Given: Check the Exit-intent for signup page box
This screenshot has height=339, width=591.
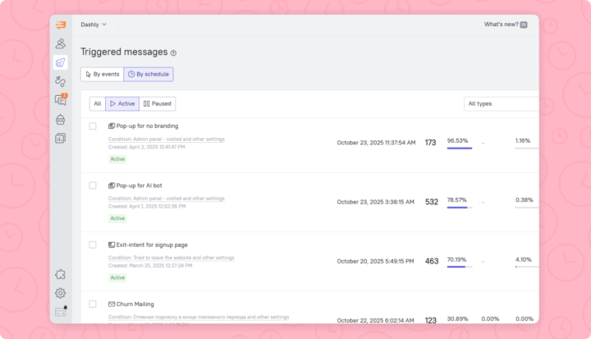Looking at the screenshot, I should click(x=93, y=245).
